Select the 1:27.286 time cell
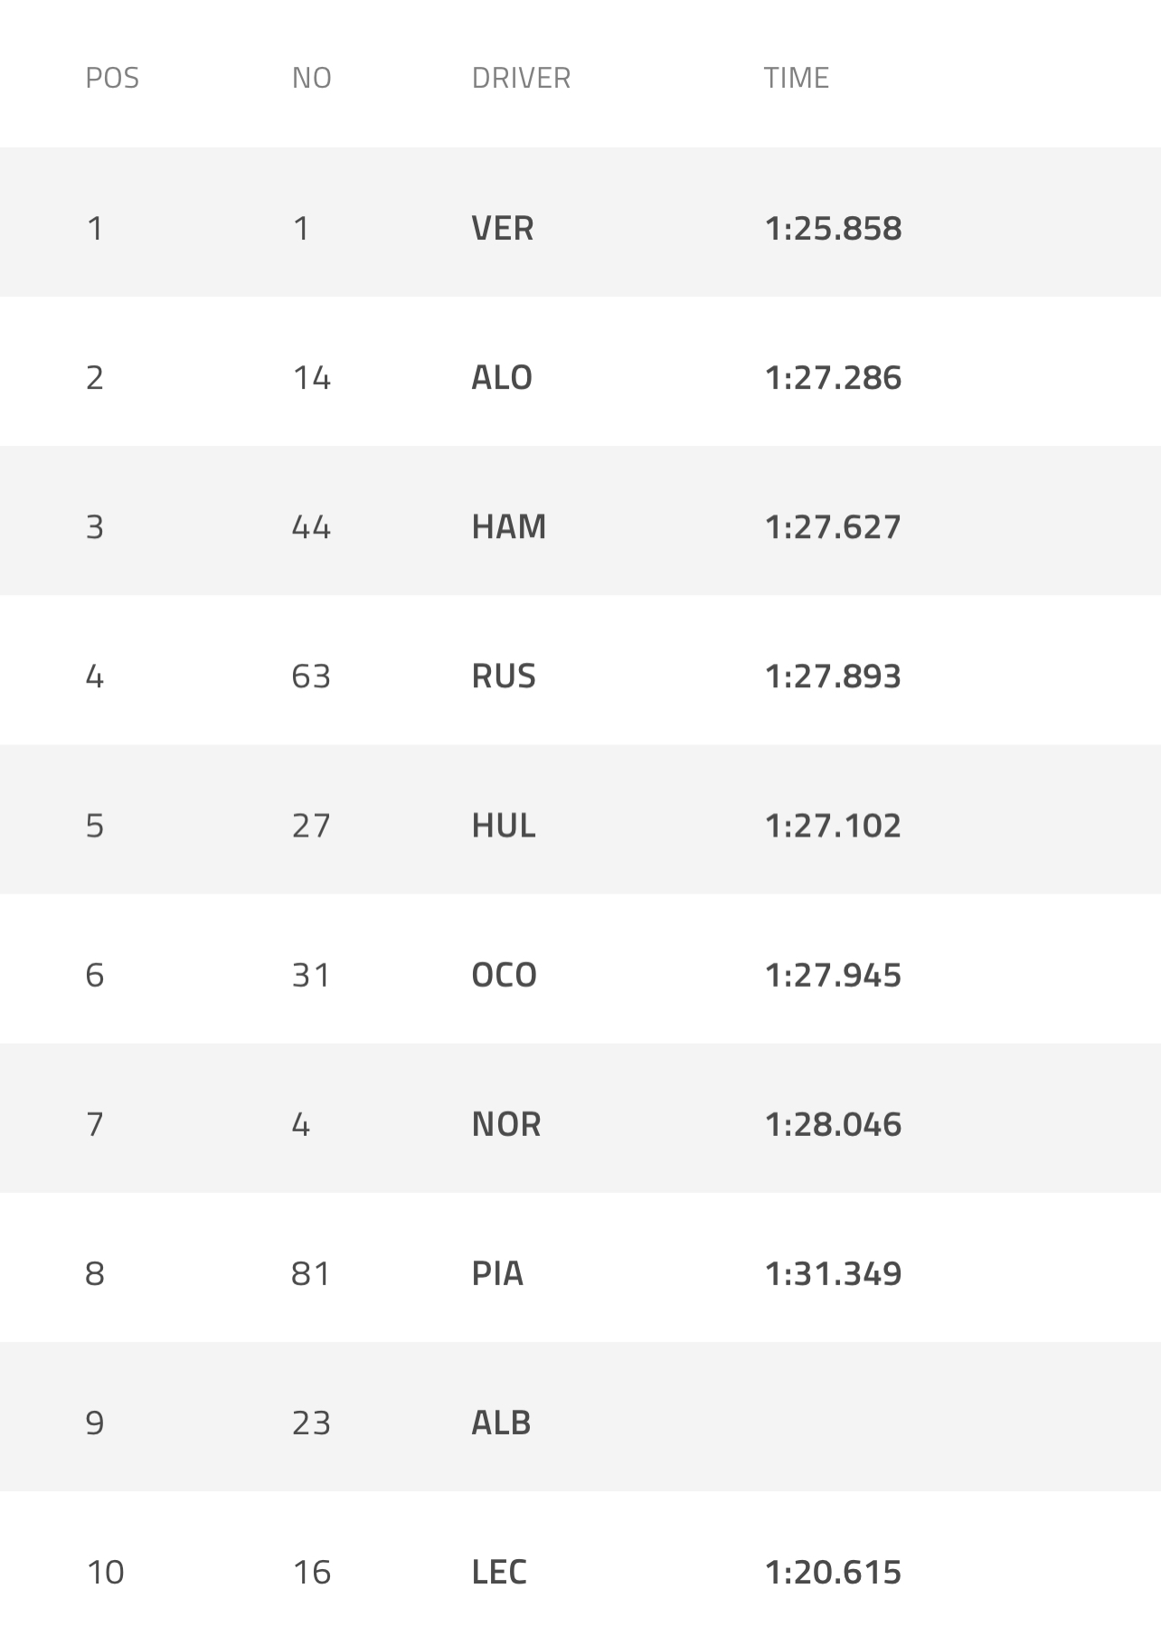Image resolution: width=1161 pixels, height=1636 pixels. pos(833,378)
